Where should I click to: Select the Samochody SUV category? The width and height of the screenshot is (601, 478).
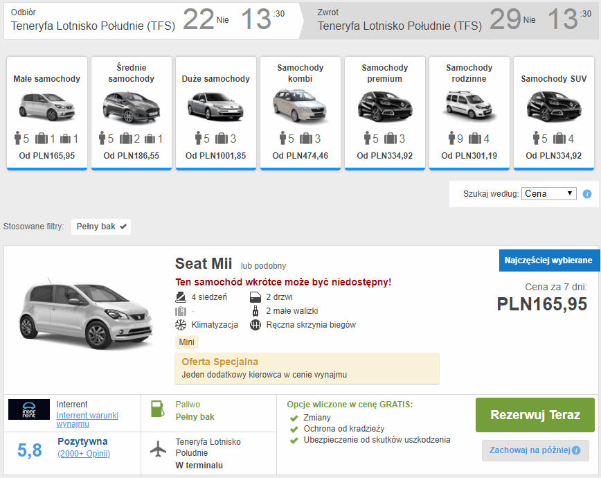[x=553, y=113]
